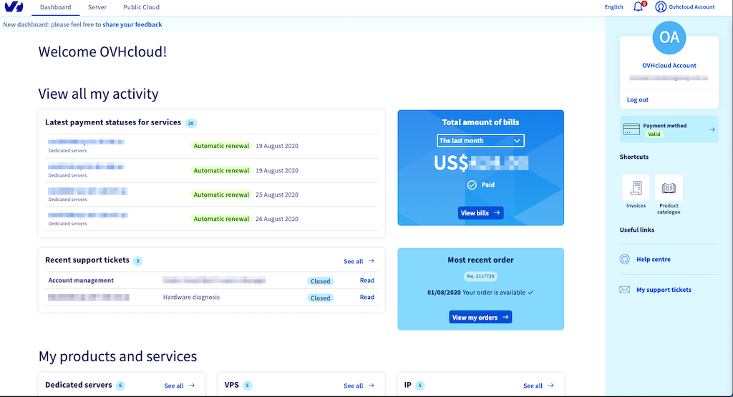This screenshot has height=397, width=733.
Task: Click See all for Dedicated servers
Action: coord(179,386)
